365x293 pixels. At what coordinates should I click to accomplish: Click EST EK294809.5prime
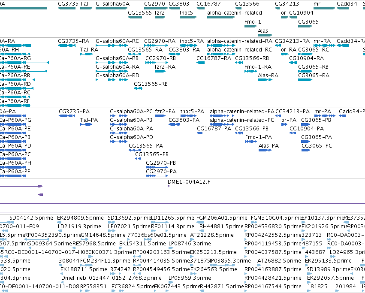(x=80, y=218)
